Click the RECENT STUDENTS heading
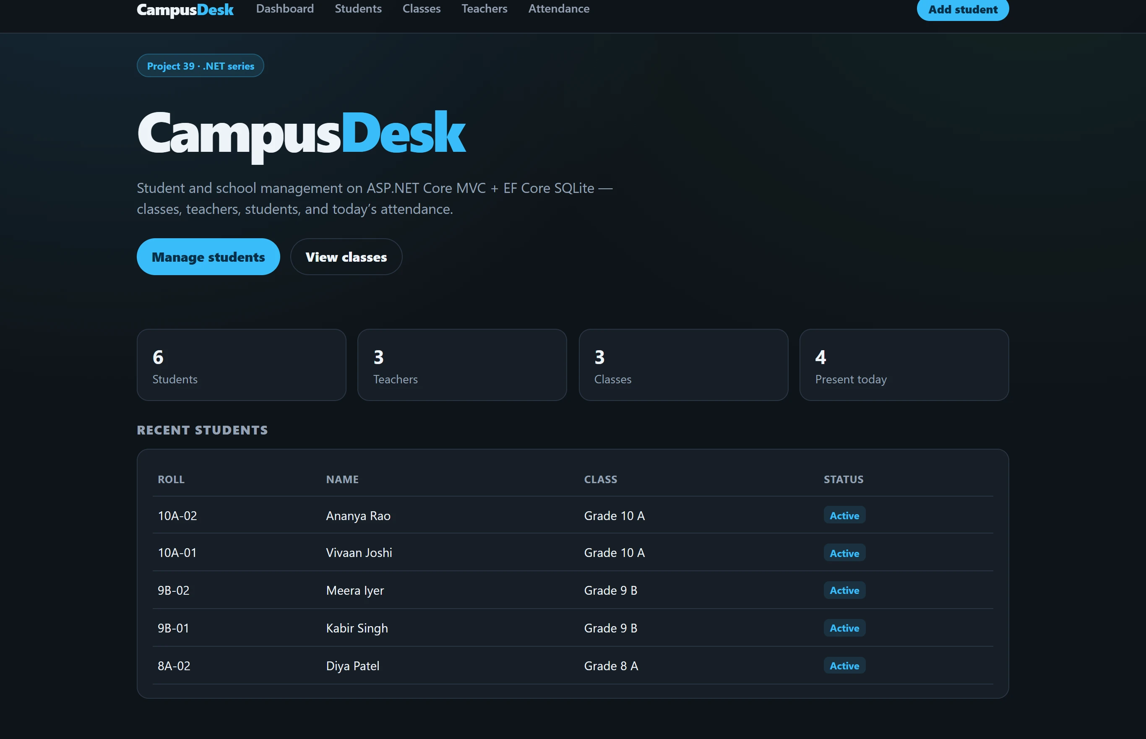The width and height of the screenshot is (1146, 739). (202, 430)
